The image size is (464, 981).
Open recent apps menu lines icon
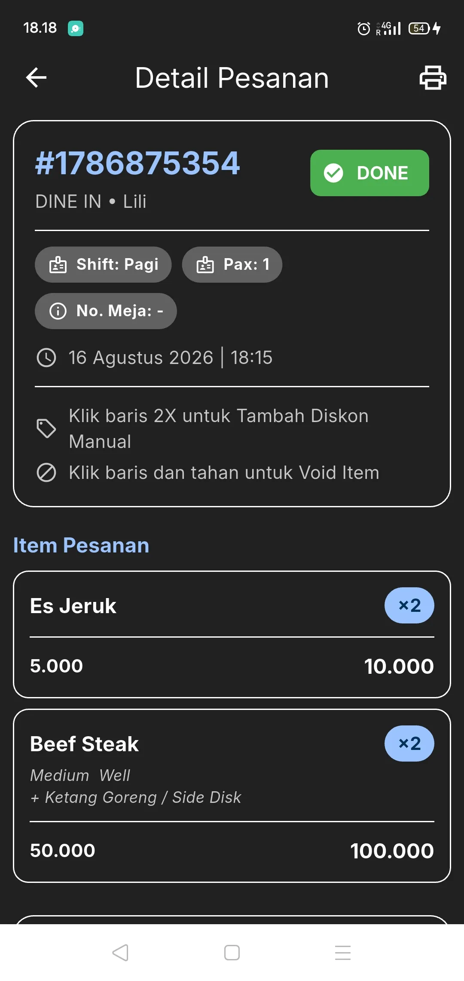(x=343, y=953)
